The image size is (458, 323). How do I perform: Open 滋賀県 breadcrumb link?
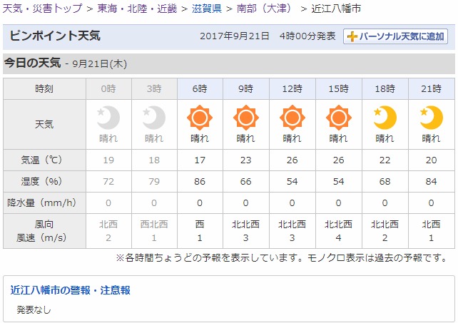(206, 8)
